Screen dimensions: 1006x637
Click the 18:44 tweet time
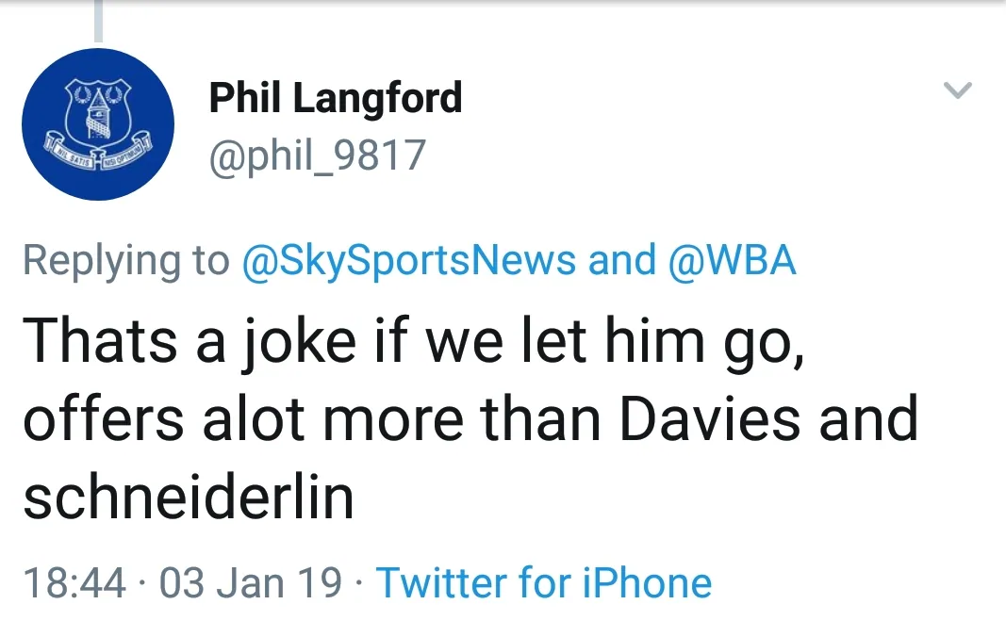pyautogui.click(x=74, y=582)
